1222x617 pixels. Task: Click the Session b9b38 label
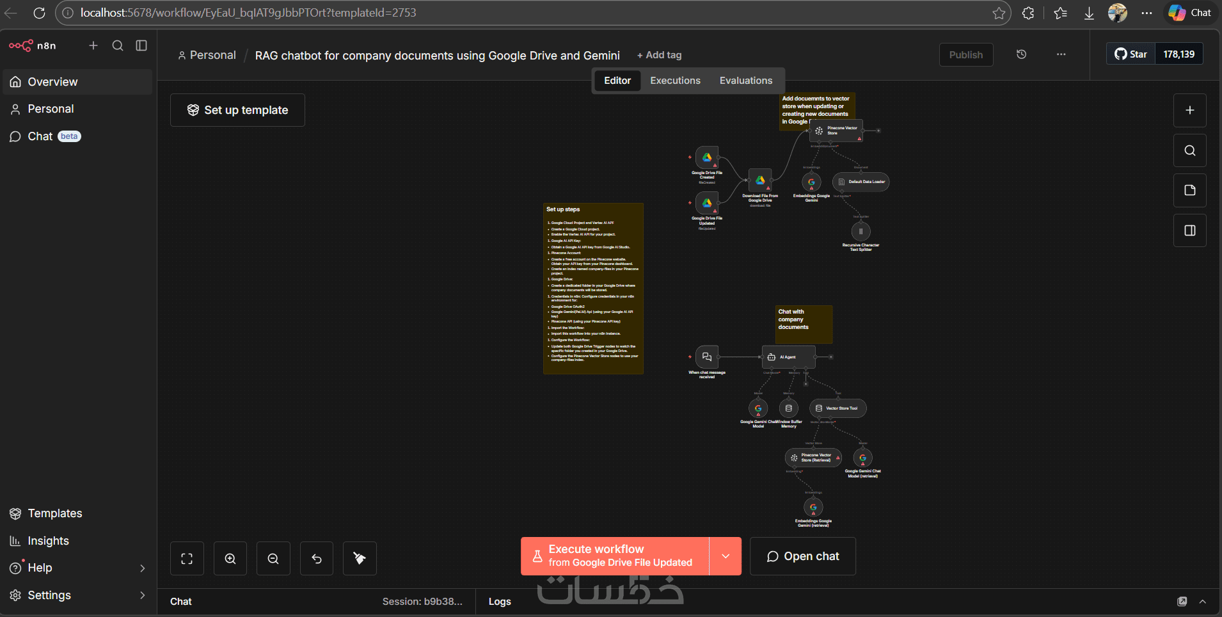(422, 602)
